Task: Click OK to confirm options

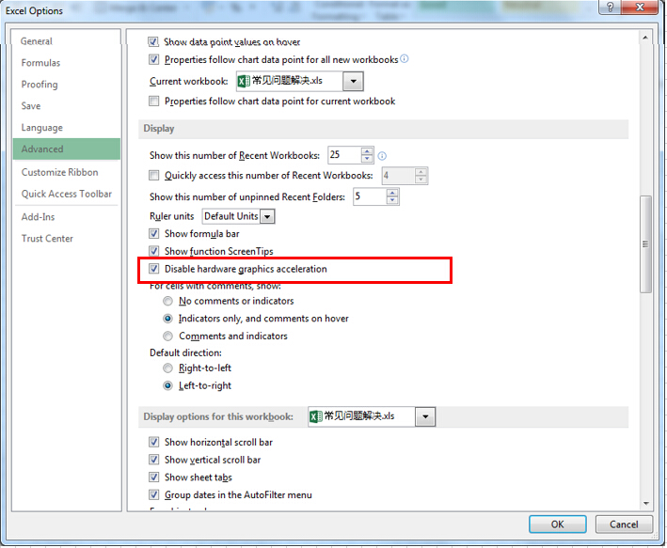Action: point(557,525)
